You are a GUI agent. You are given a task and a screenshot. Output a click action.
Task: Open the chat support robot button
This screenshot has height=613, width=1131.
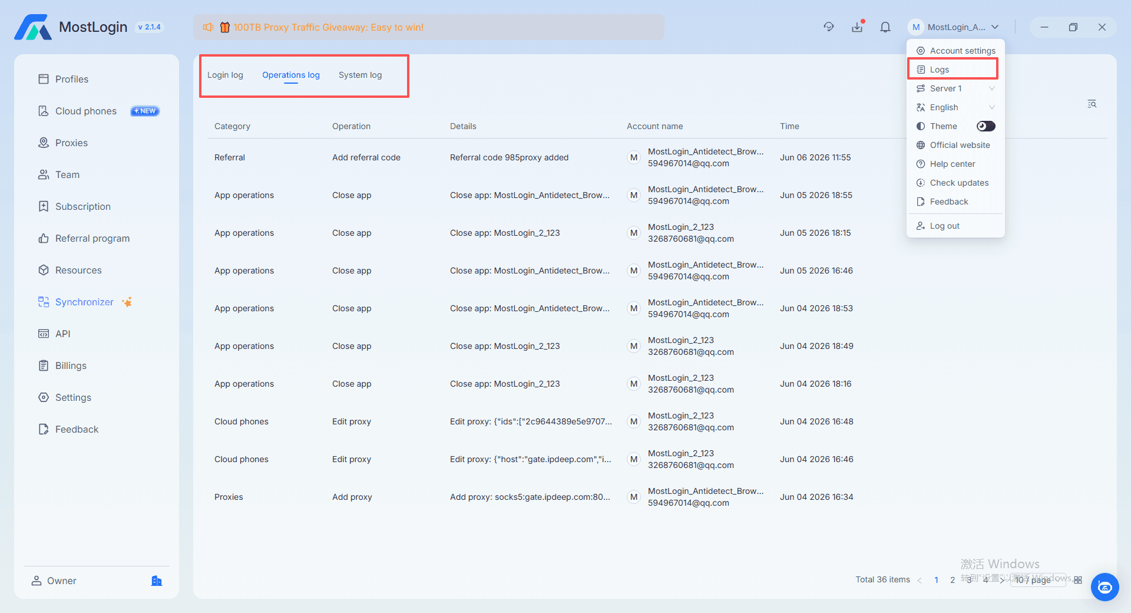(1104, 587)
